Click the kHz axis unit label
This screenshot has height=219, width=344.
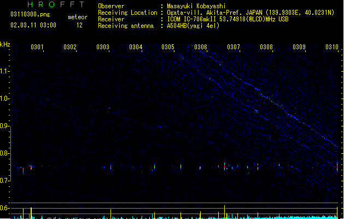tap(5, 44)
